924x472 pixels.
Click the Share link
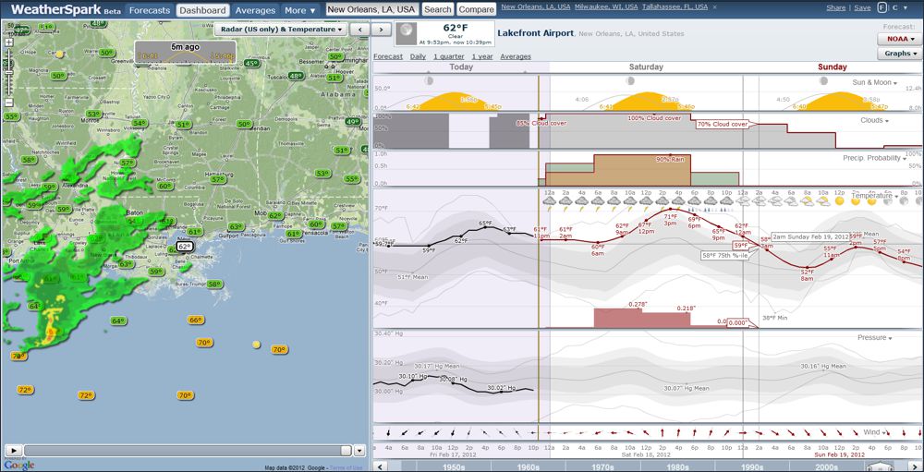point(835,7)
